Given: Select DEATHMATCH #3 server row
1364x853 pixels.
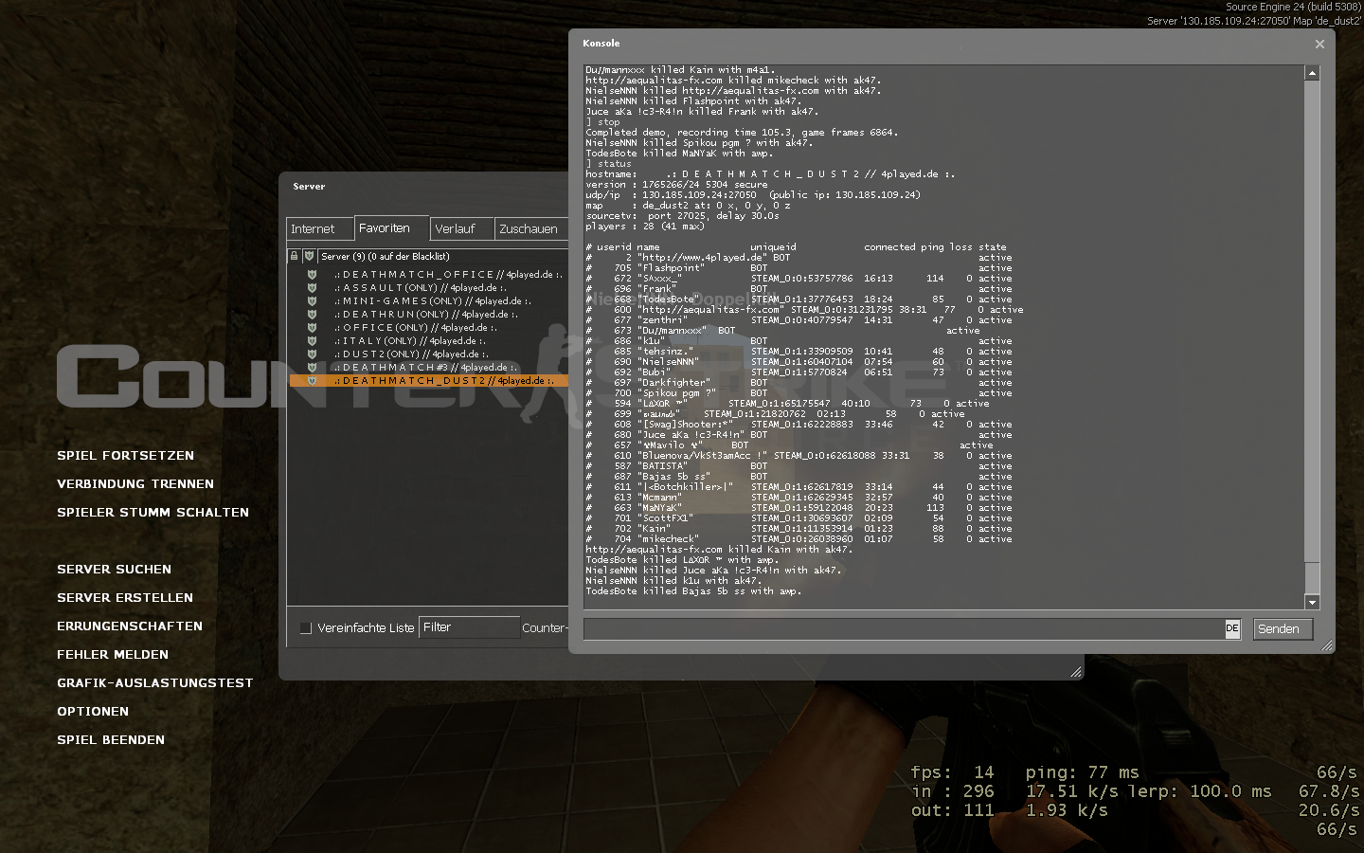Looking at the screenshot, I should click(x=428, y=368).
